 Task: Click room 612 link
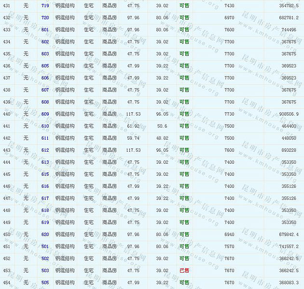[x=45, y=150]
